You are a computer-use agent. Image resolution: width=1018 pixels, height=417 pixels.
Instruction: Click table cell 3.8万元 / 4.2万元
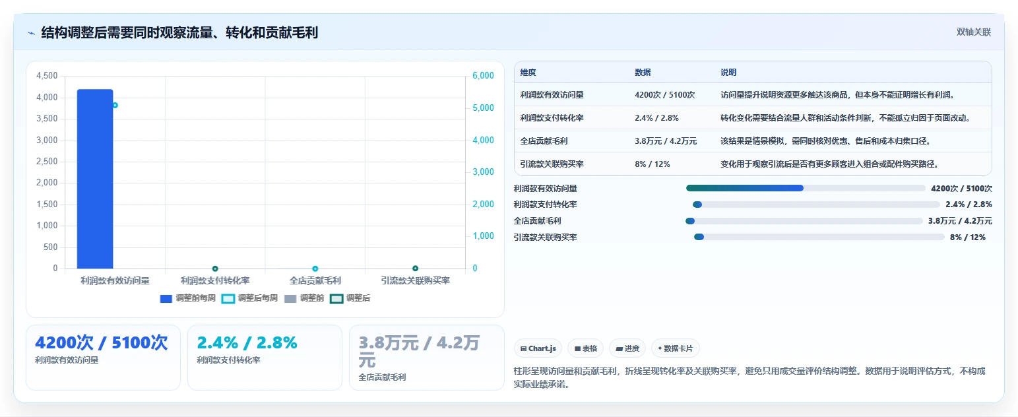coord(667,141)
